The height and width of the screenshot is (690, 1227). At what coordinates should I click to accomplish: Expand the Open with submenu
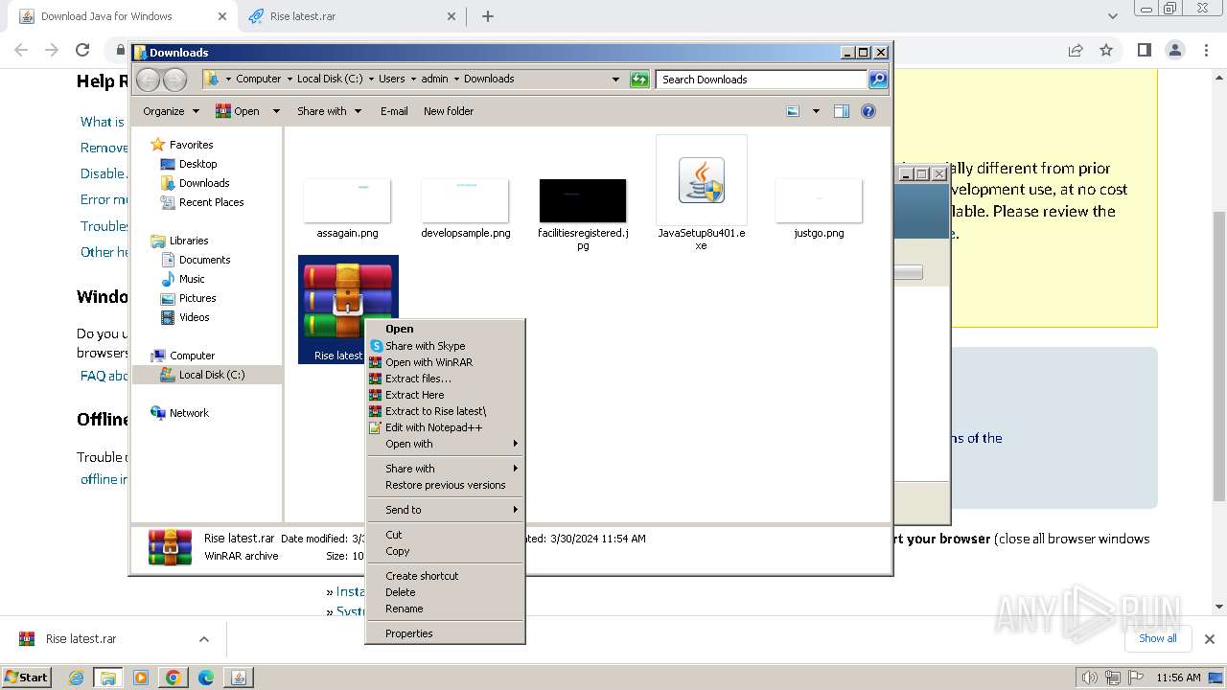click(x=446, y=444)
